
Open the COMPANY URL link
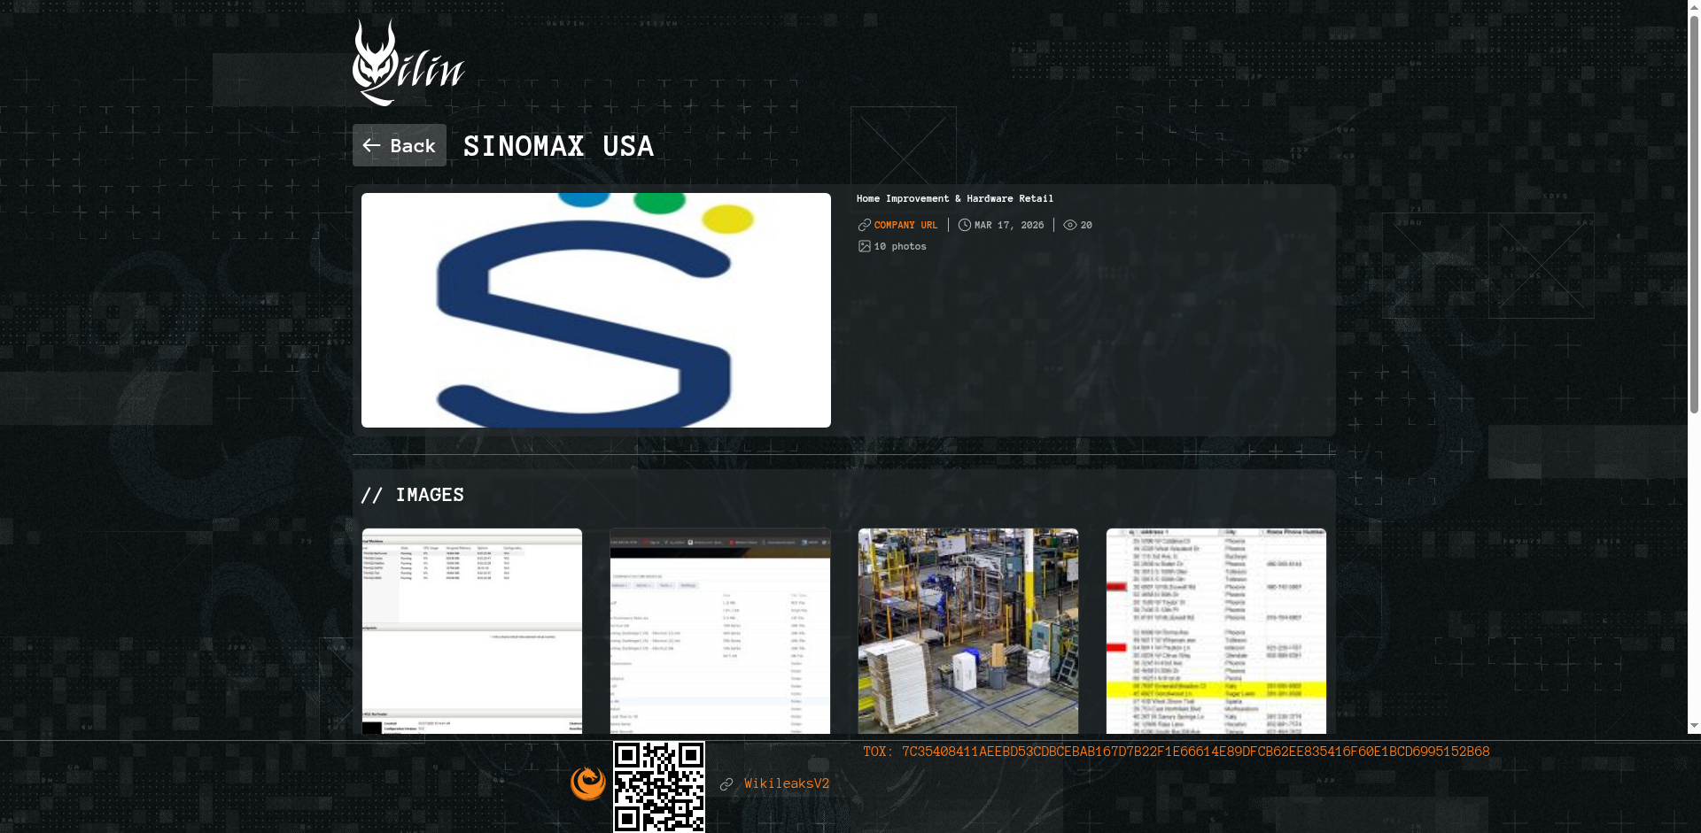point(905,226)
